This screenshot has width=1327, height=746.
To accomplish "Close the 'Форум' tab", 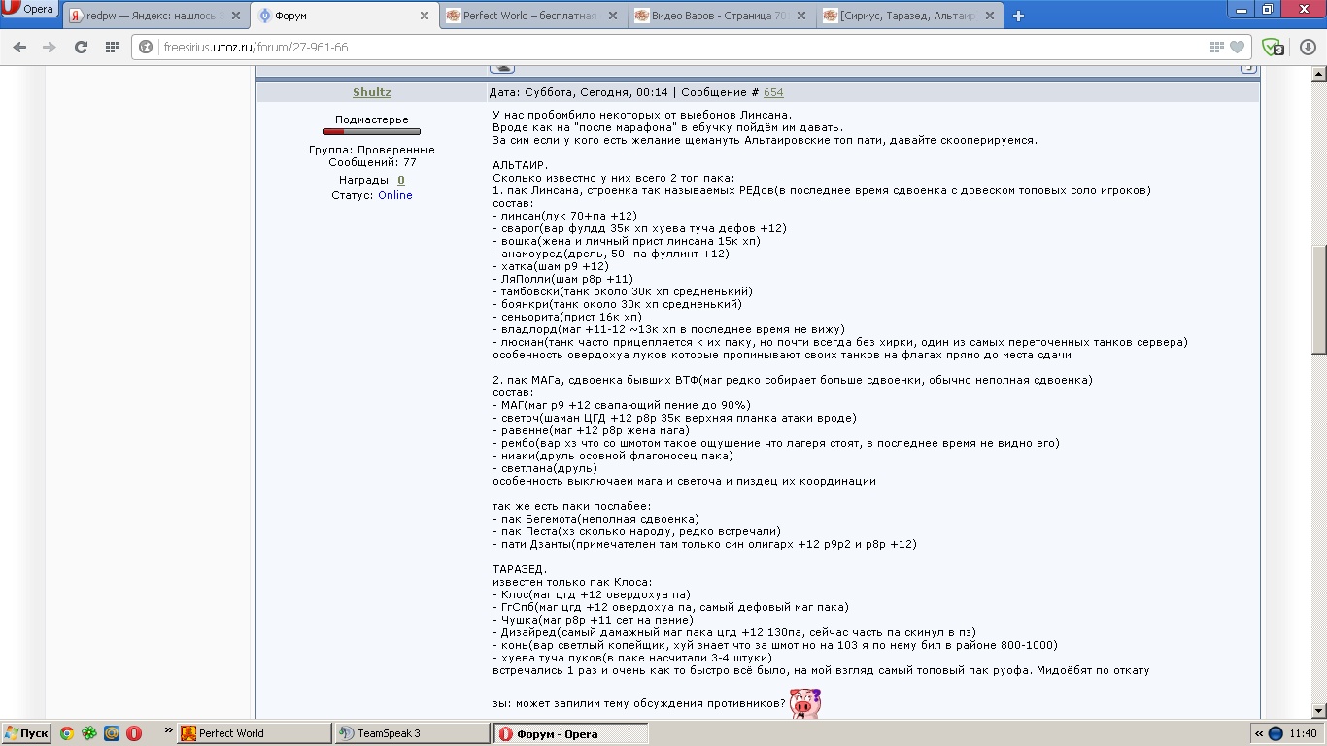I will point(425,16).
